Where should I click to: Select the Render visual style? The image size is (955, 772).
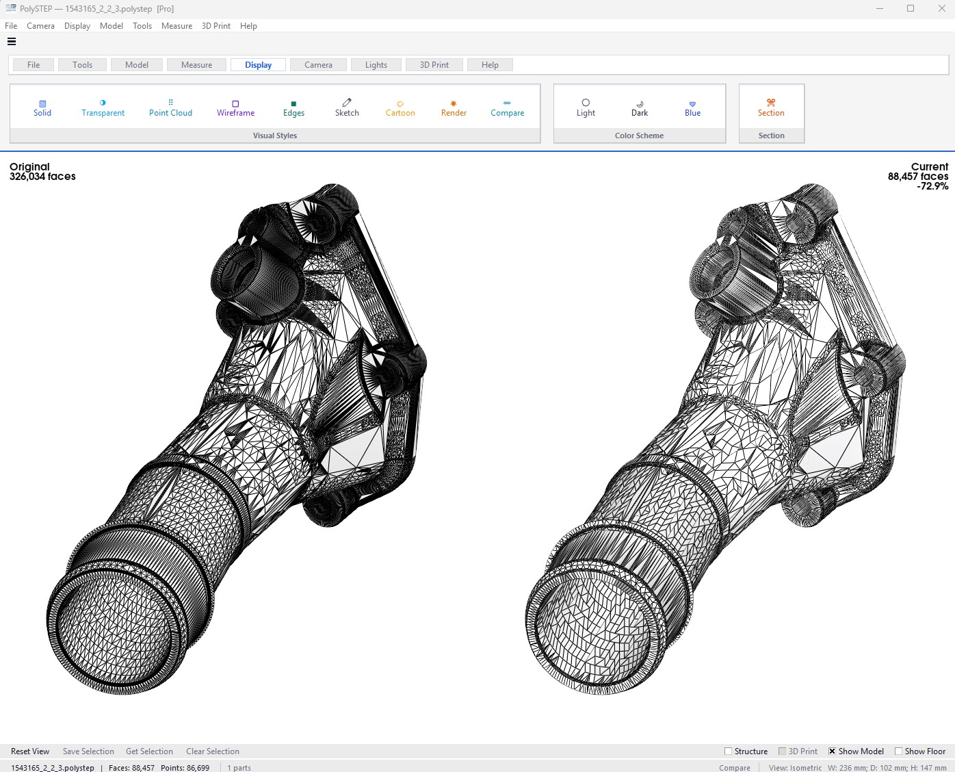pos(454,107)
